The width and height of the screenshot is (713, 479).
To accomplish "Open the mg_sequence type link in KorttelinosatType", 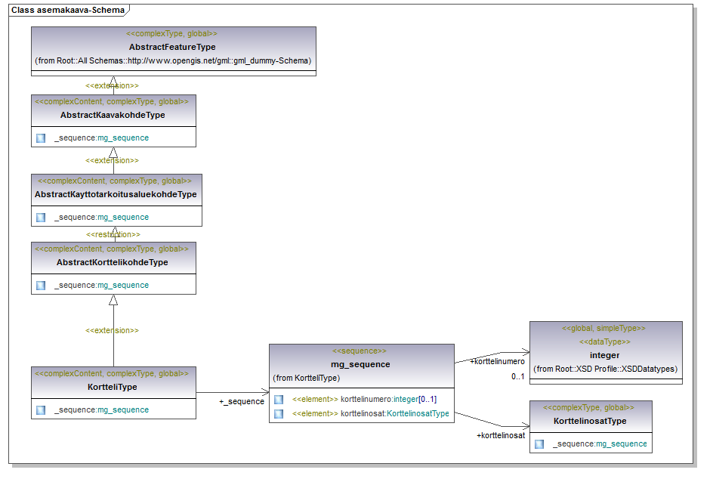I will click(x=622, y=444).
